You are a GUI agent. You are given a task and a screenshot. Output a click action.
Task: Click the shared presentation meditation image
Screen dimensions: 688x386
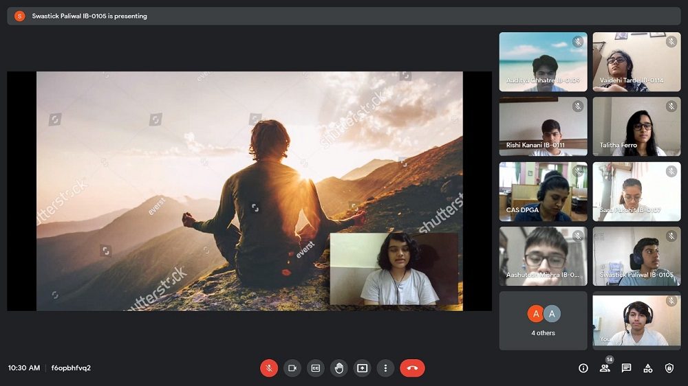[249, 191]
